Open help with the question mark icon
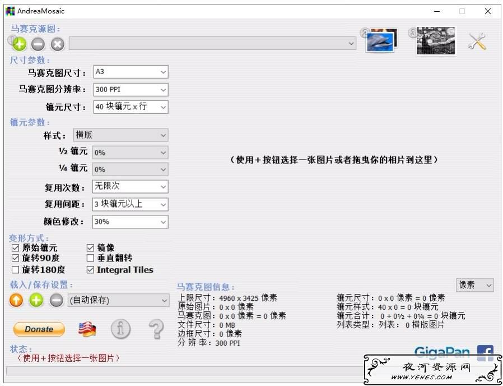The height and width of the screenshot is (386, 503). pyautogui.click(x=156, y=329)
